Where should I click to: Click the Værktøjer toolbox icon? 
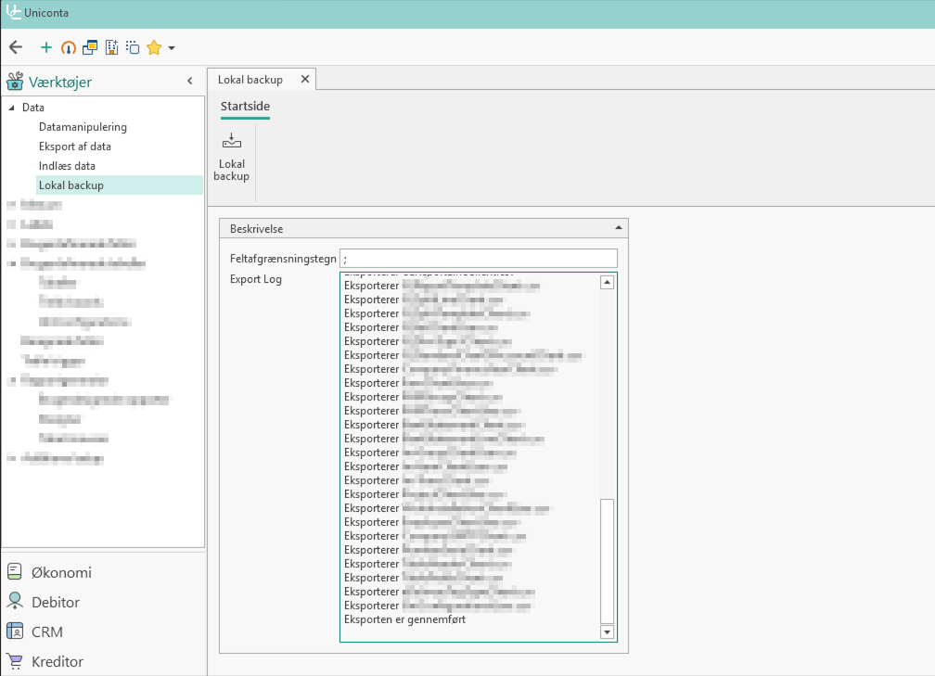click(14, 81)
